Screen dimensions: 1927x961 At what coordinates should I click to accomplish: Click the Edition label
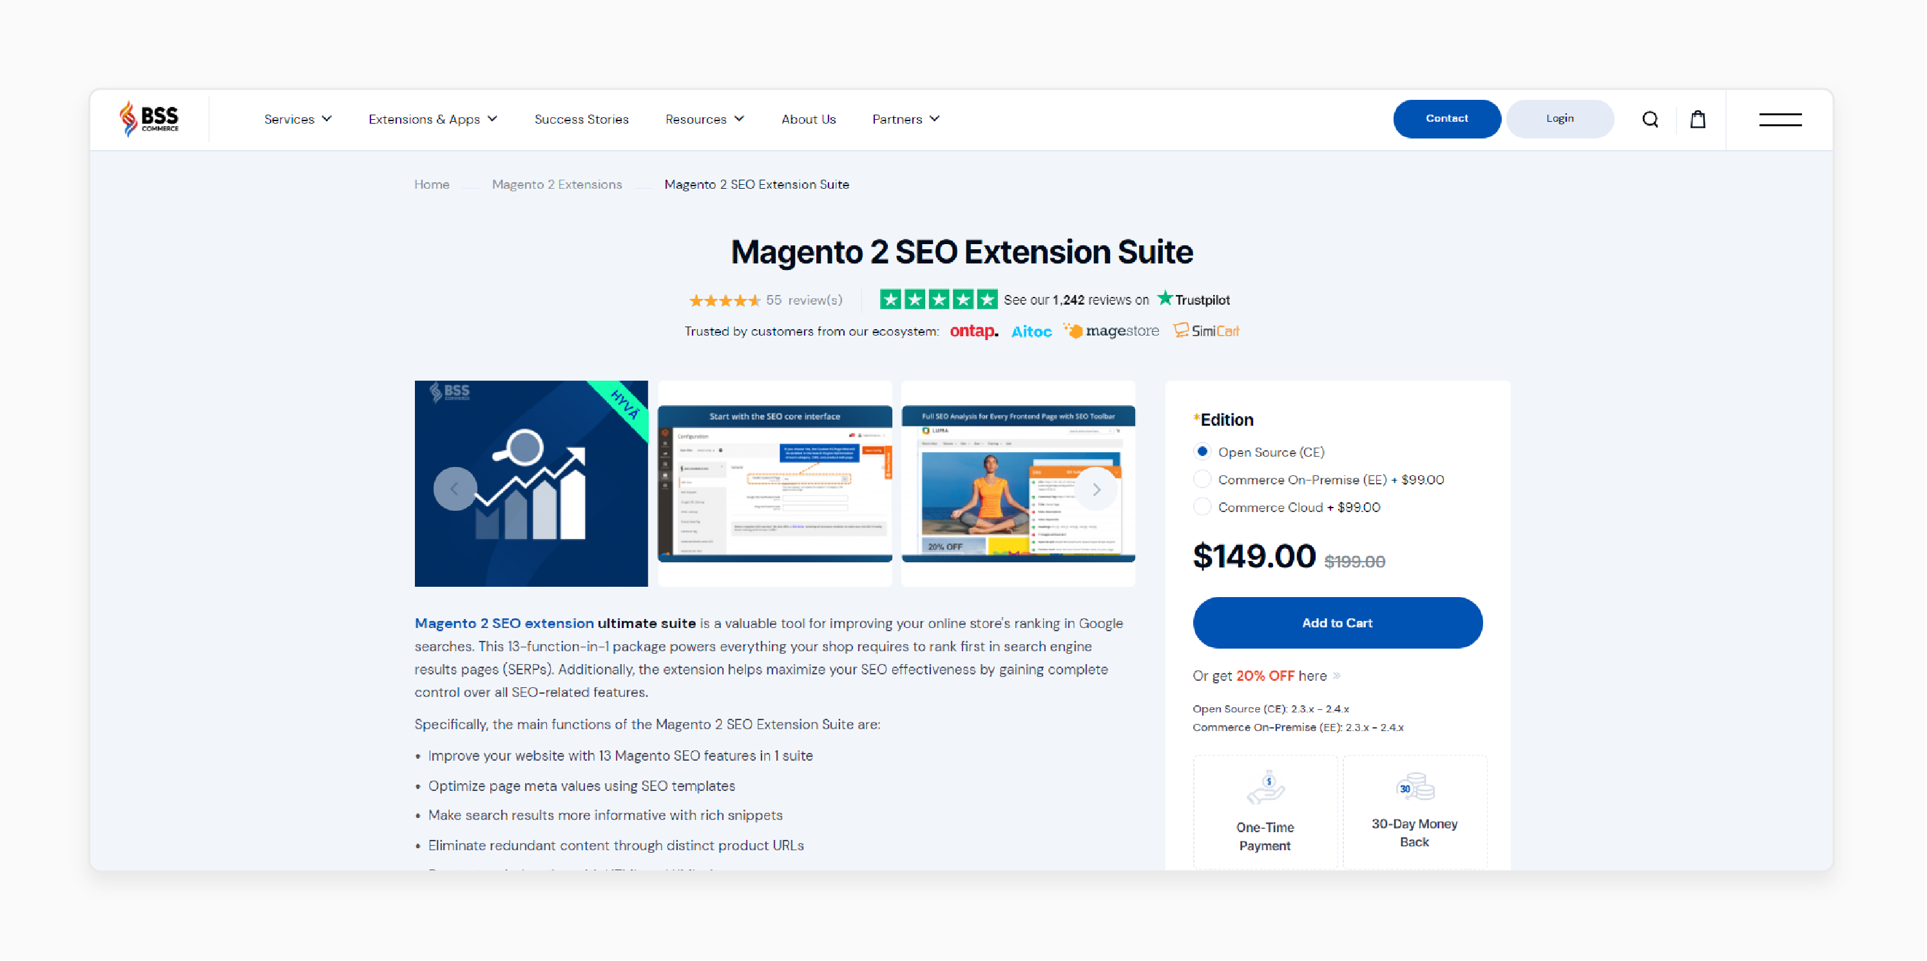tap(1223, 419)
